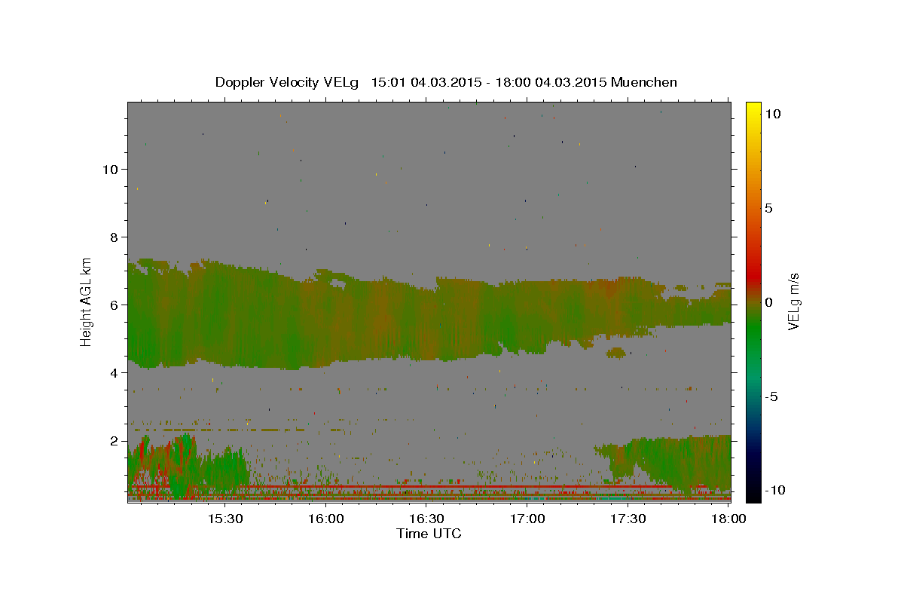Screen dimensions: 904x603
Task: Click the height axis value 4
Action: (114, 372)
